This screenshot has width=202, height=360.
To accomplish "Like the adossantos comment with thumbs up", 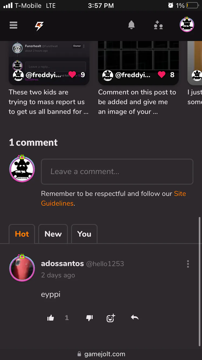I will pyautogui.click(x=51, y=318).
